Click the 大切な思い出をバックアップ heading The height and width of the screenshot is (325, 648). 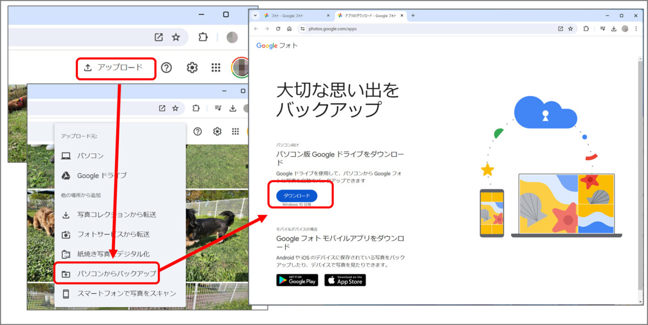coord(337,99)
